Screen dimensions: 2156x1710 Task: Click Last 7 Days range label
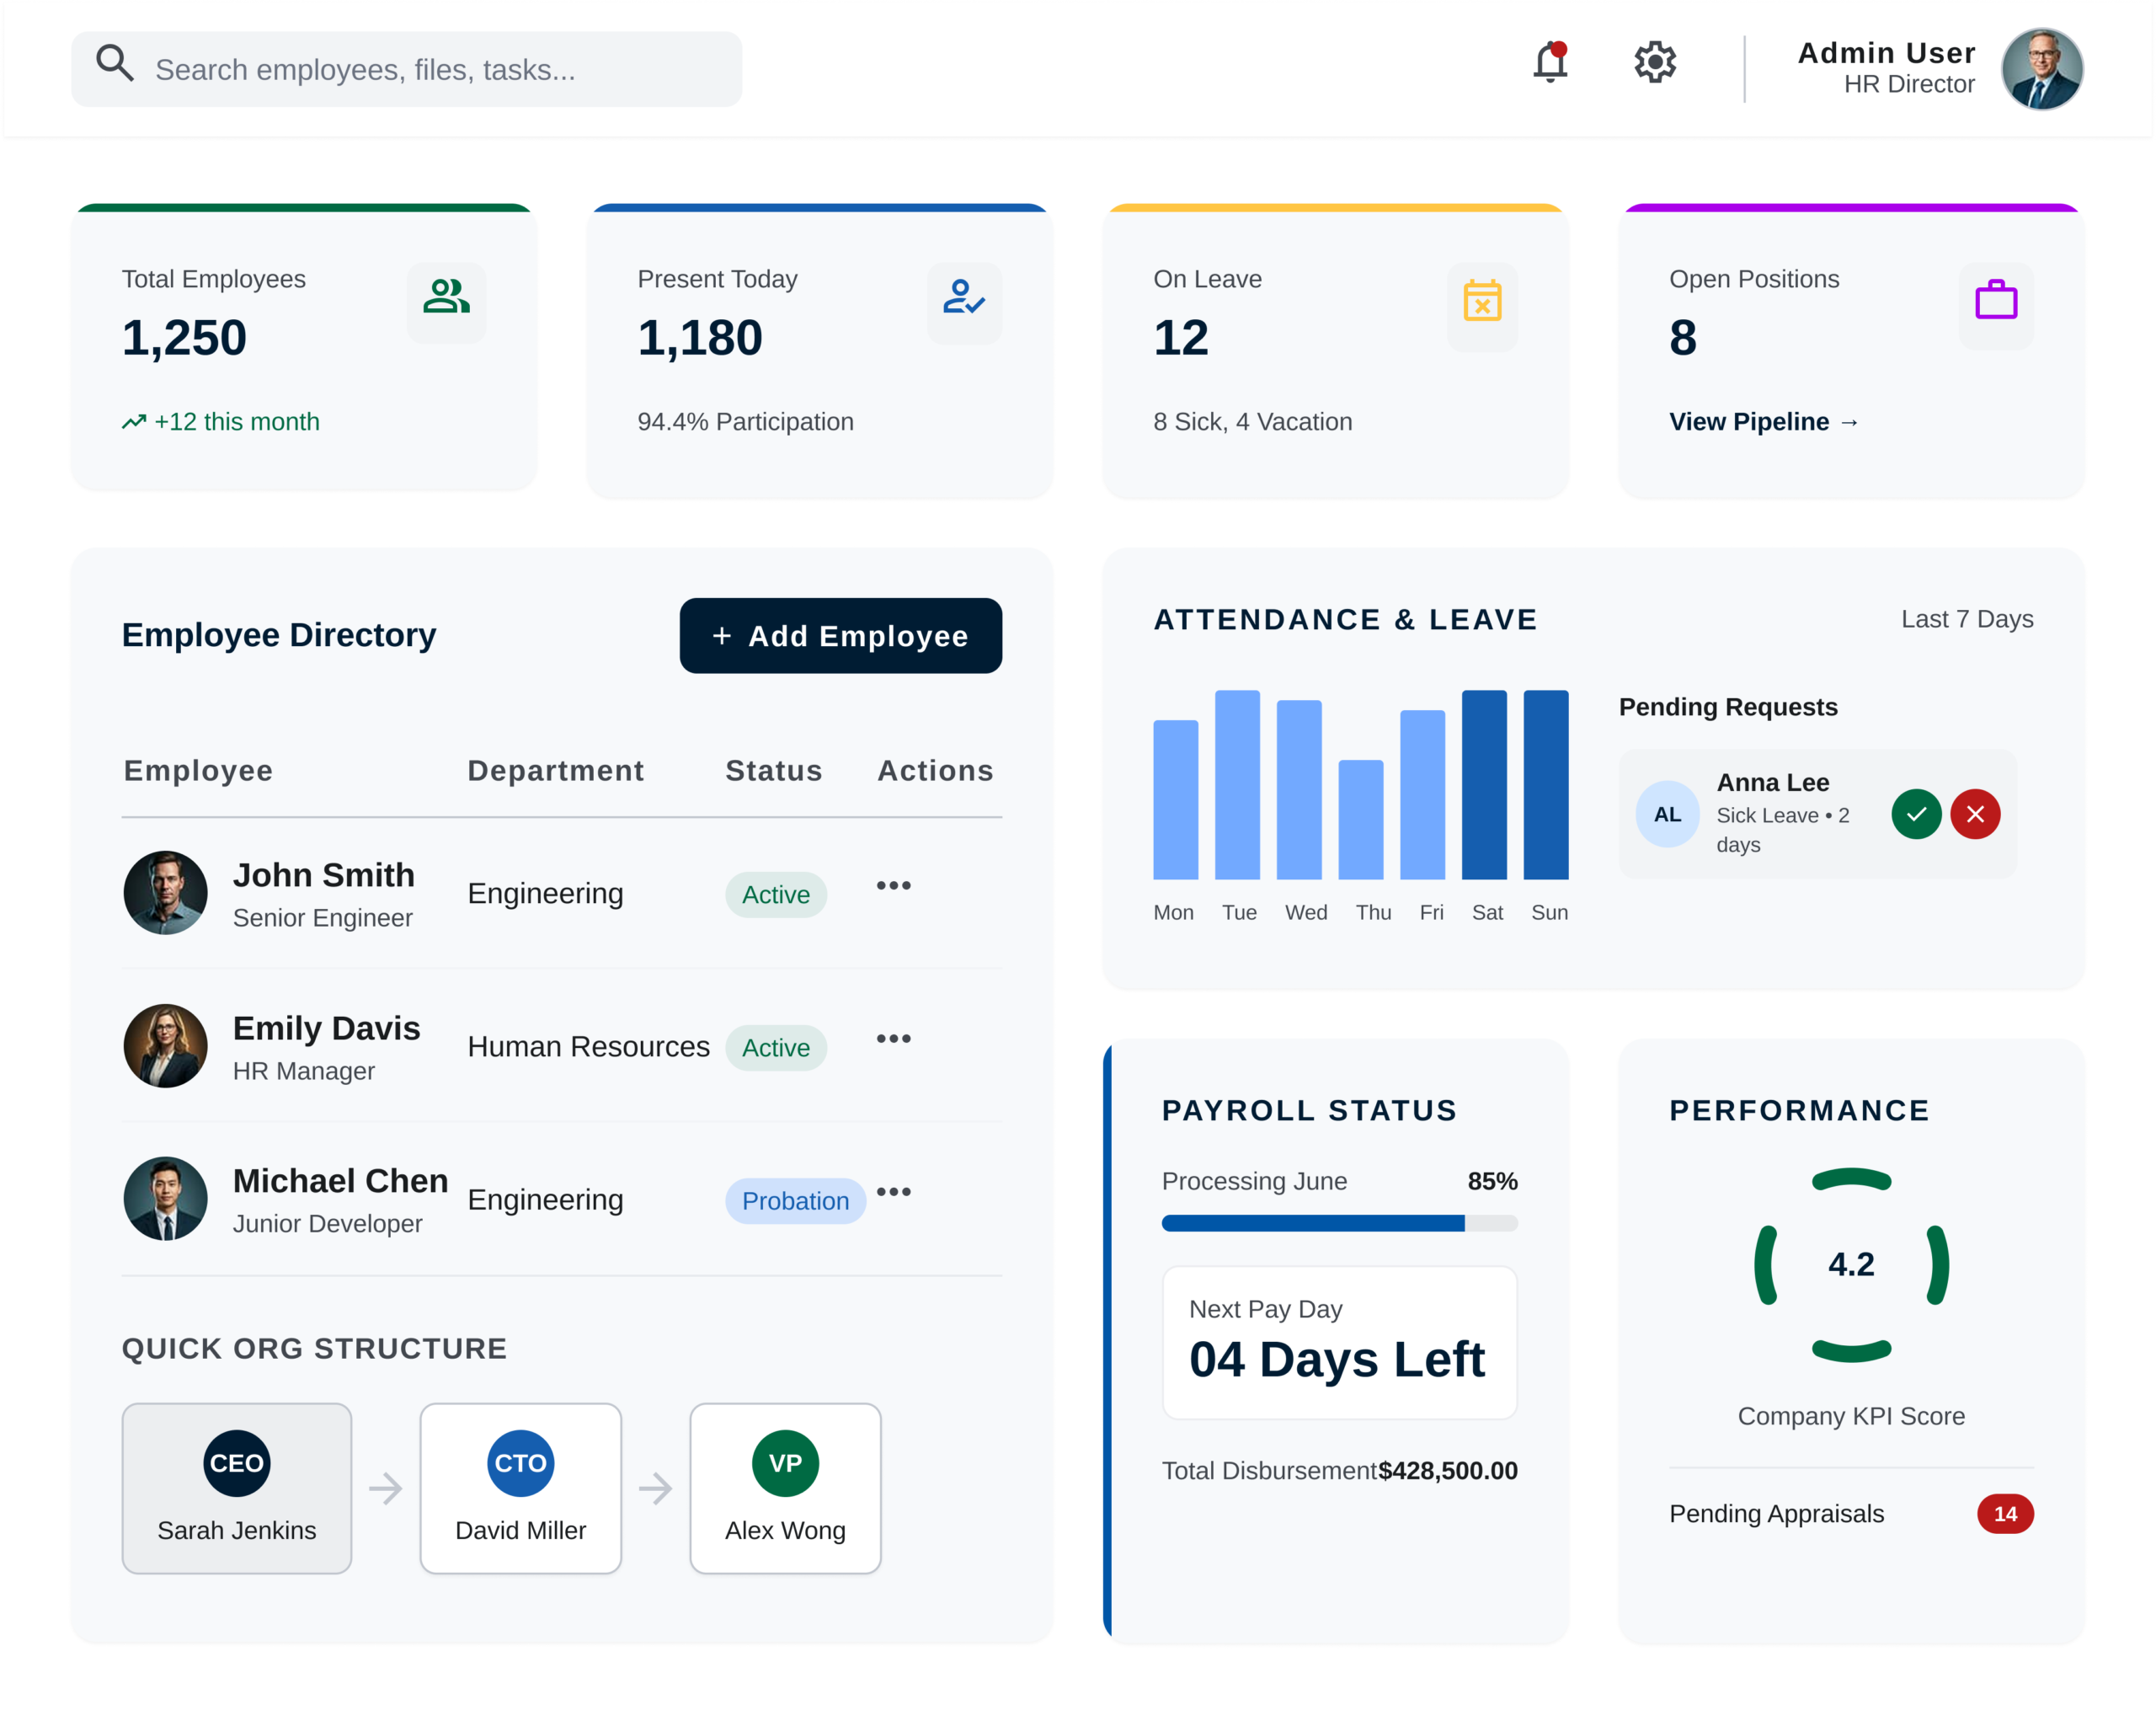[x=1967, y=619]
